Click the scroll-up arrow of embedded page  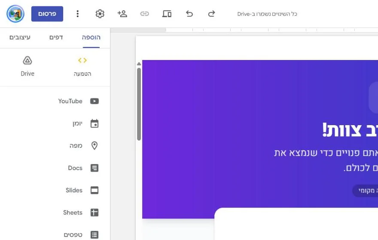[x=139, y=64]
